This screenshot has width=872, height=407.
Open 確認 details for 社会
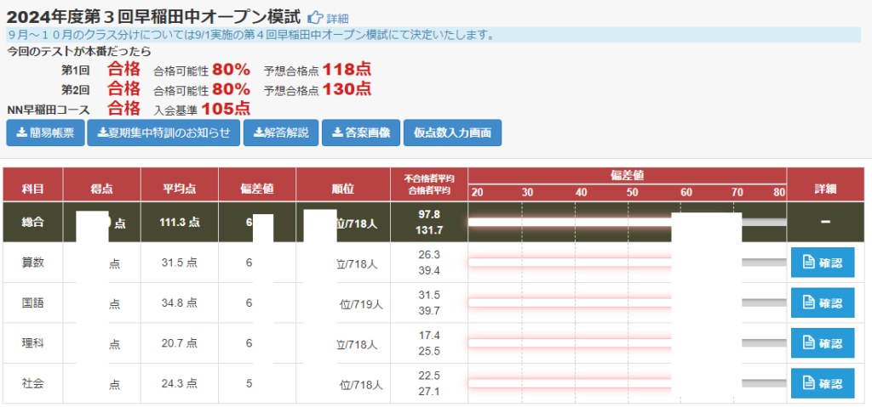[822, 383]
